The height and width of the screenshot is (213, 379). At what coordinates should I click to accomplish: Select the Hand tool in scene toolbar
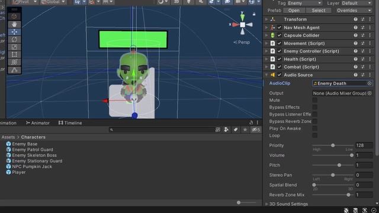coord(14,24)
